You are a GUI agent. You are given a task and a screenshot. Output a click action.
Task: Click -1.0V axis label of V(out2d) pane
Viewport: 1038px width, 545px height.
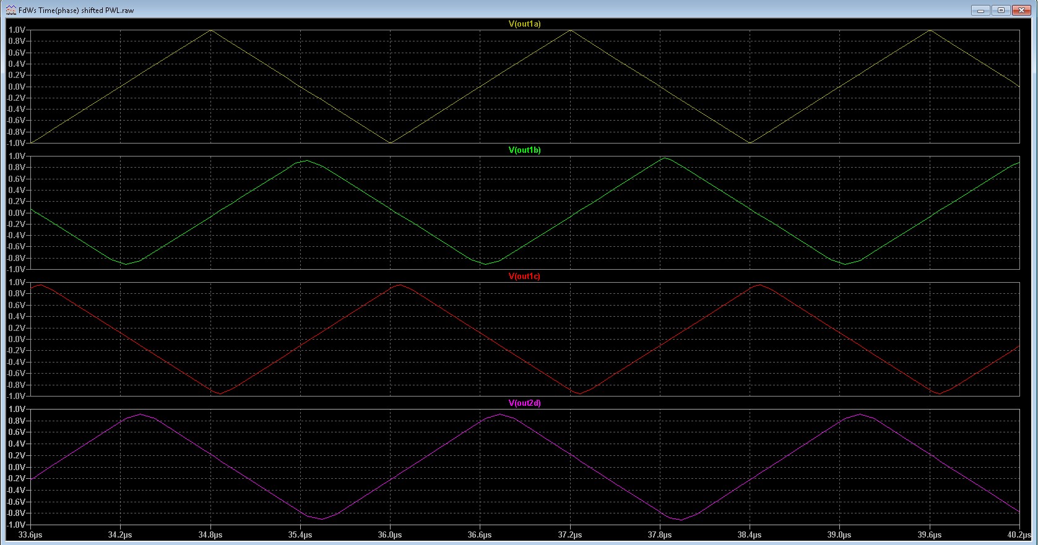[x=16, y=525]
